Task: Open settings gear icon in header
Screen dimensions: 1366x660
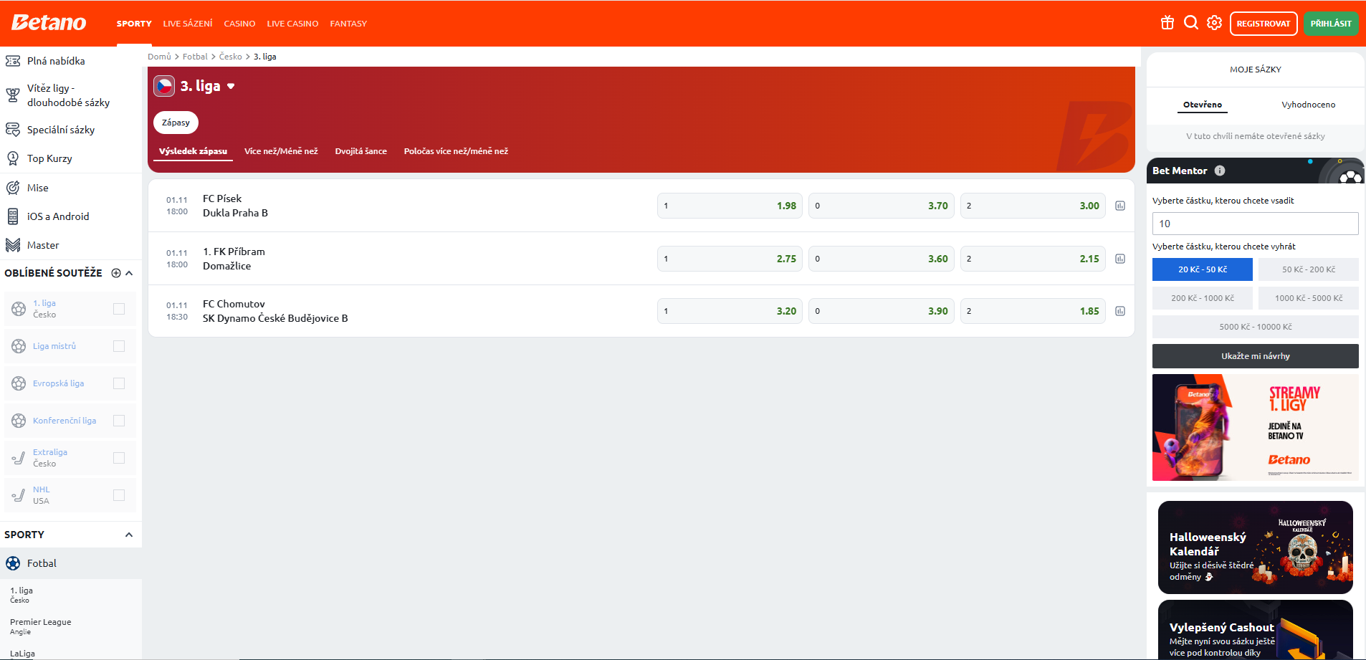Action: coord(1214,23)
